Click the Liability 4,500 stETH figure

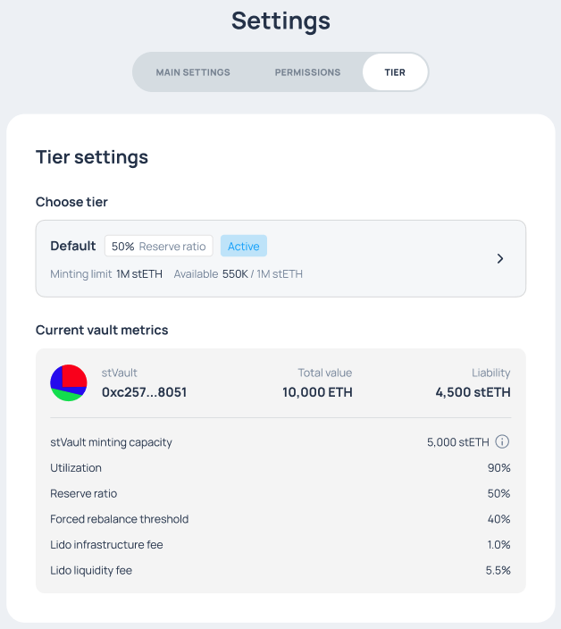(x=473, y=391)
